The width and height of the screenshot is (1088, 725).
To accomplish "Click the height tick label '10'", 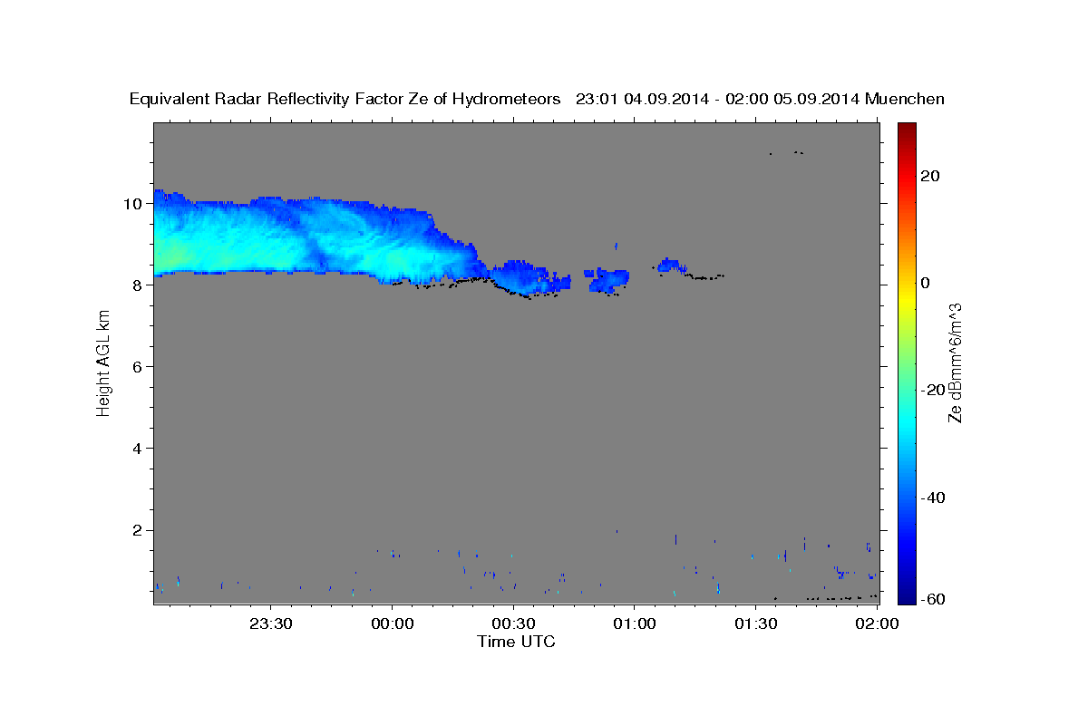I will pyautogui.click(x=134, y=203).
